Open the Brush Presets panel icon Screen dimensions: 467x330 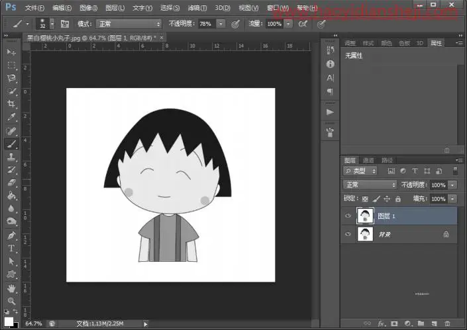pos(330,132)
